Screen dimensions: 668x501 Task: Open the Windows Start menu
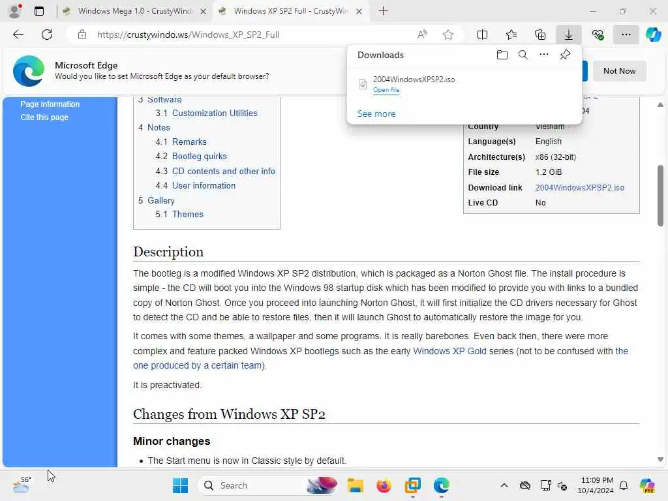[x=180, y=485]
